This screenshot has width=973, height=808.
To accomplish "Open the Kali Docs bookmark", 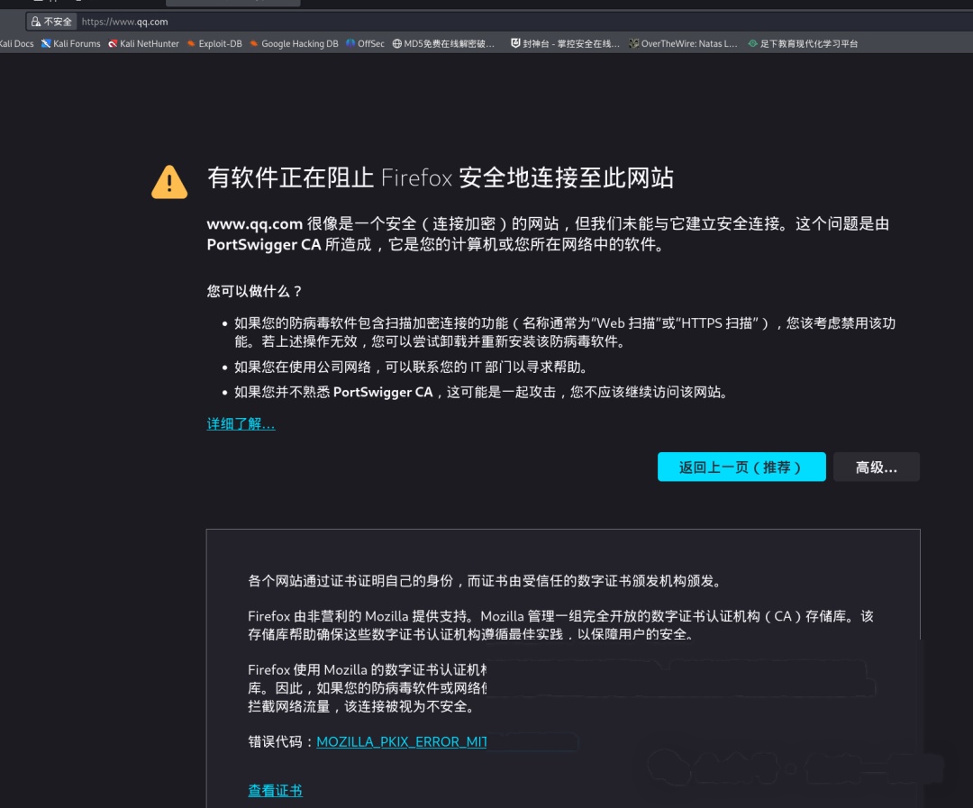I will (x=17, y=43).
